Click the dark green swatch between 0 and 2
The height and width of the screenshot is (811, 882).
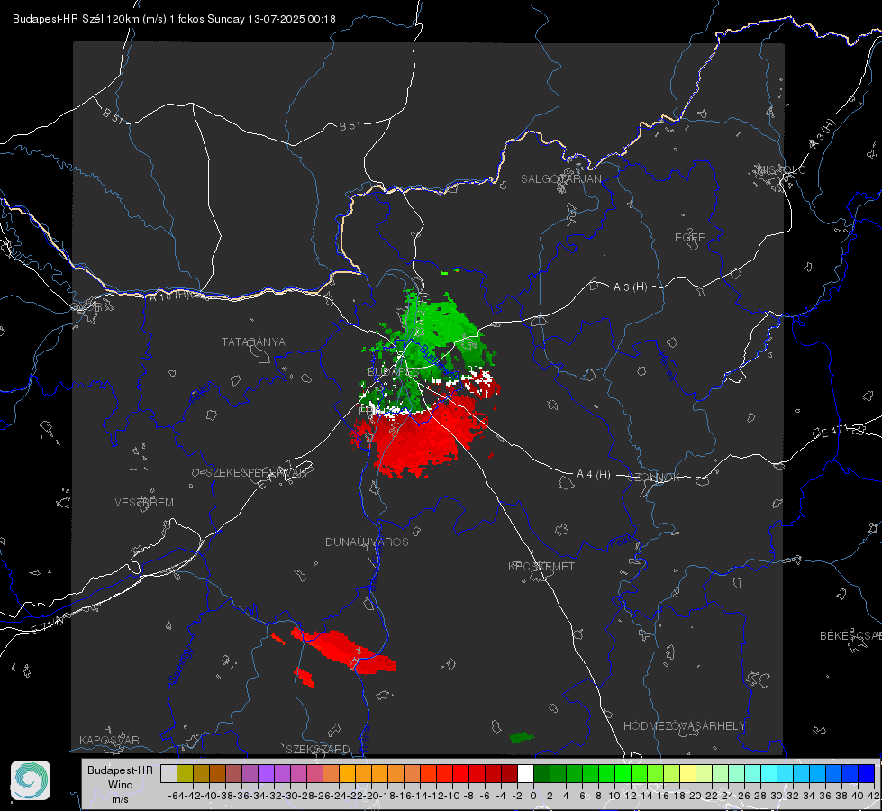[541, 773]
